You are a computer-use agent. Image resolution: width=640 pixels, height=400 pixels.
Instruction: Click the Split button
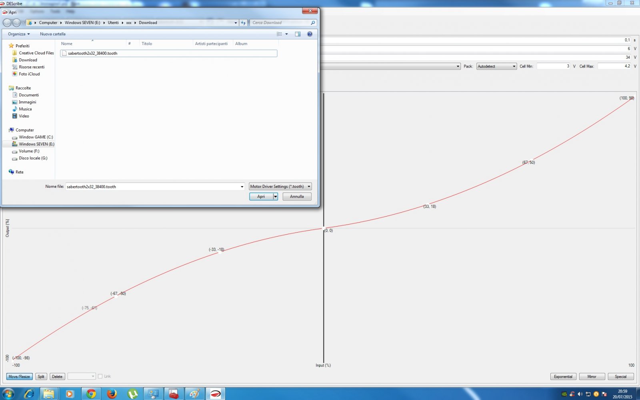(41, 376)
